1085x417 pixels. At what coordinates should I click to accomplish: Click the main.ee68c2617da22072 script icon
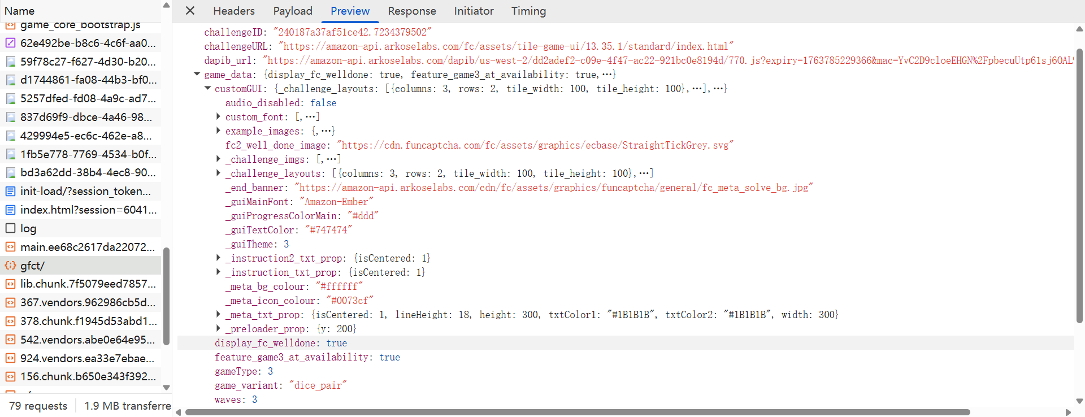(10, 247)
